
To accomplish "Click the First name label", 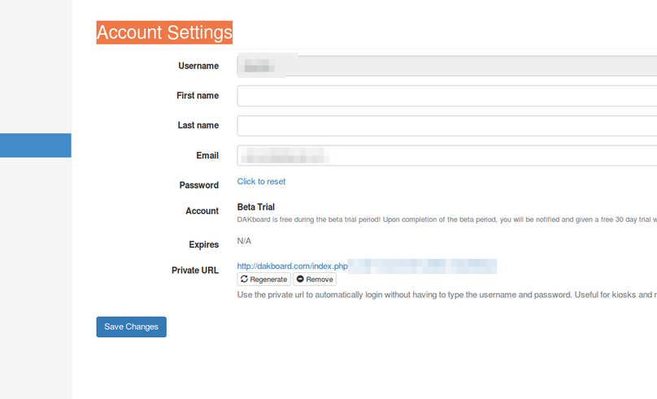I will point(198,96).
